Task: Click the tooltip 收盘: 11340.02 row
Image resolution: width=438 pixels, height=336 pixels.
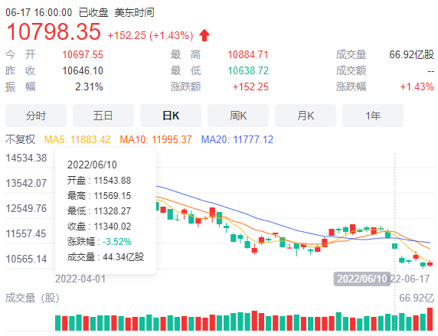Action: tap(100, 227)
